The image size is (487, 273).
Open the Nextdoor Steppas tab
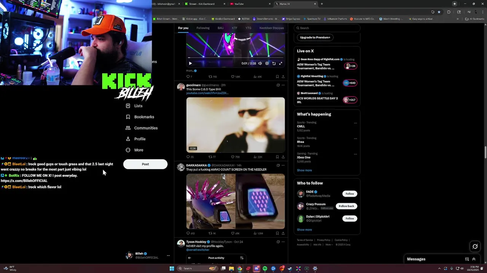click(x=272, y=28)
